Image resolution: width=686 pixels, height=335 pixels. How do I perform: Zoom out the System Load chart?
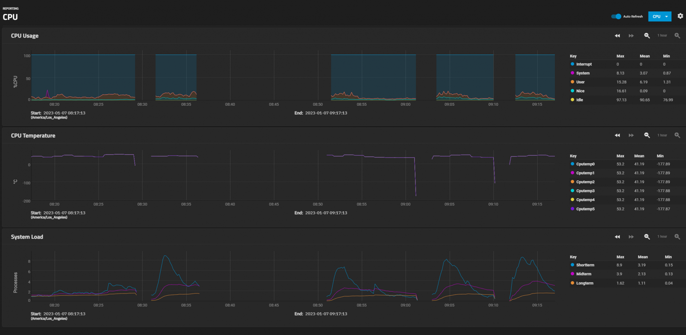(647, 237)
